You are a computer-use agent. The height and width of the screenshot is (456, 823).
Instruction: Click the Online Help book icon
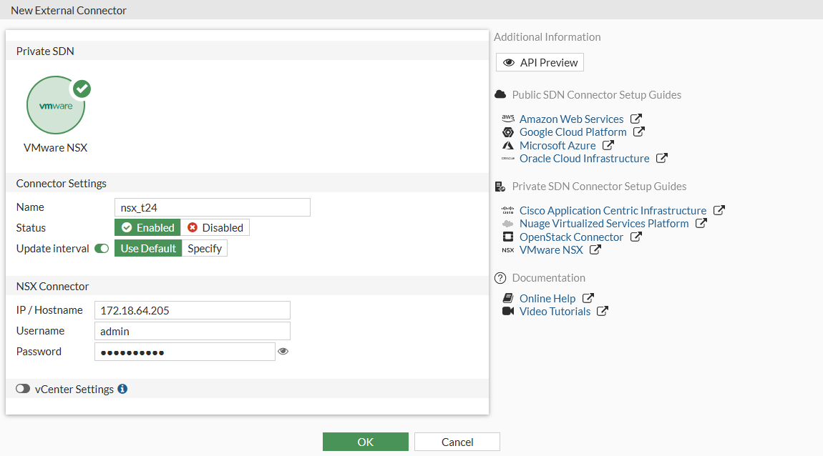(x=508, y=298)
